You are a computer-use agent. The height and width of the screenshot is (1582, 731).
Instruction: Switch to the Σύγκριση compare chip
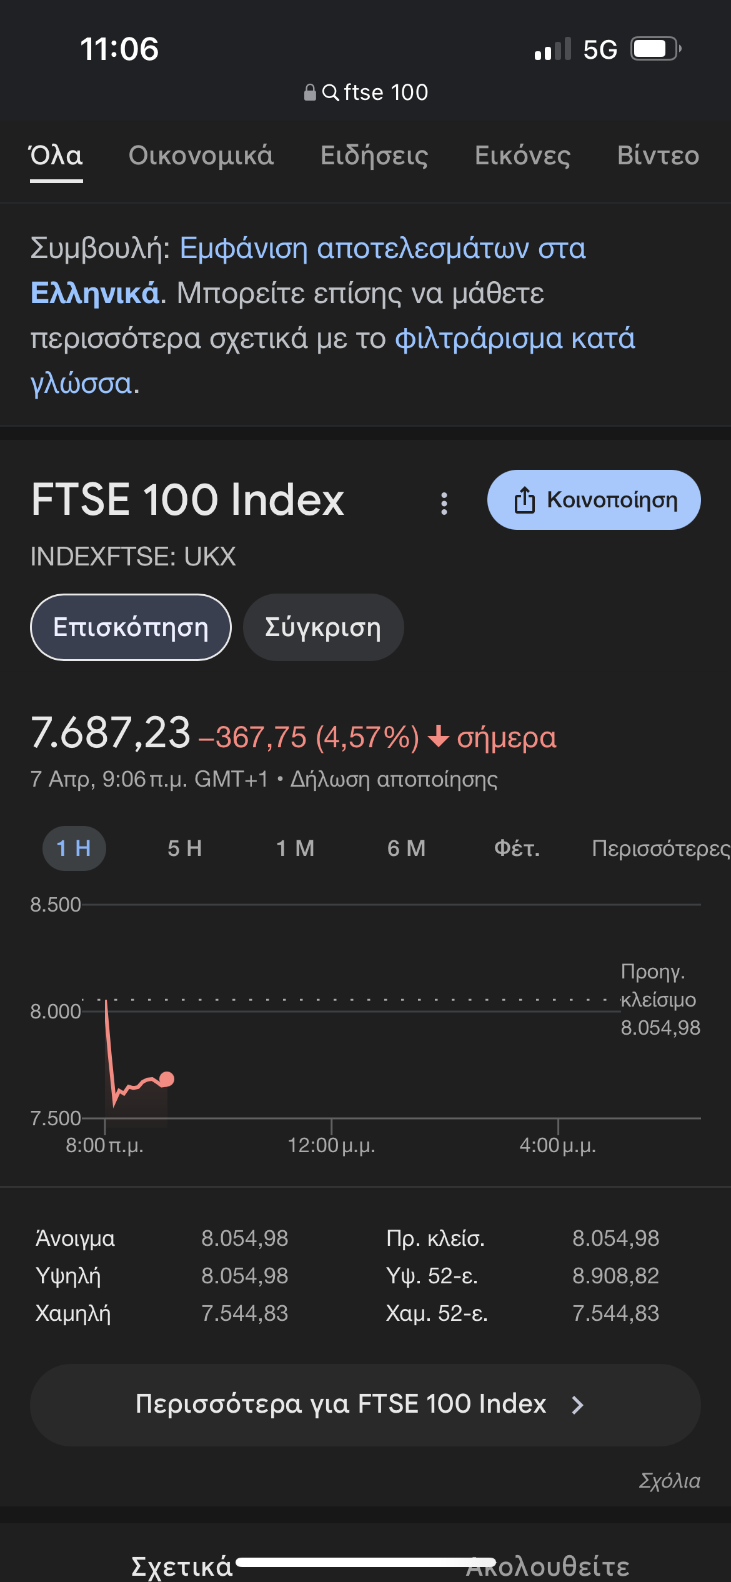[x=323, y=627]
